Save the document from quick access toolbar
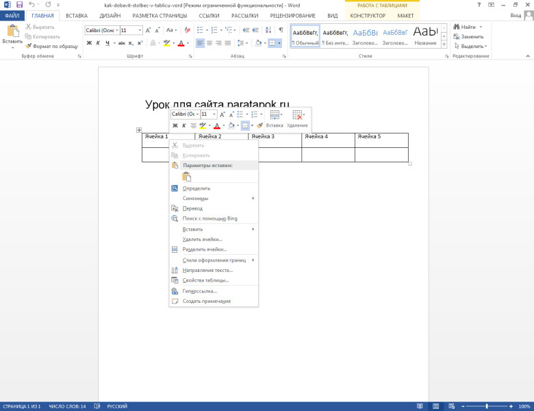Screen dimensions: 534x411 [x=19, y=5]
